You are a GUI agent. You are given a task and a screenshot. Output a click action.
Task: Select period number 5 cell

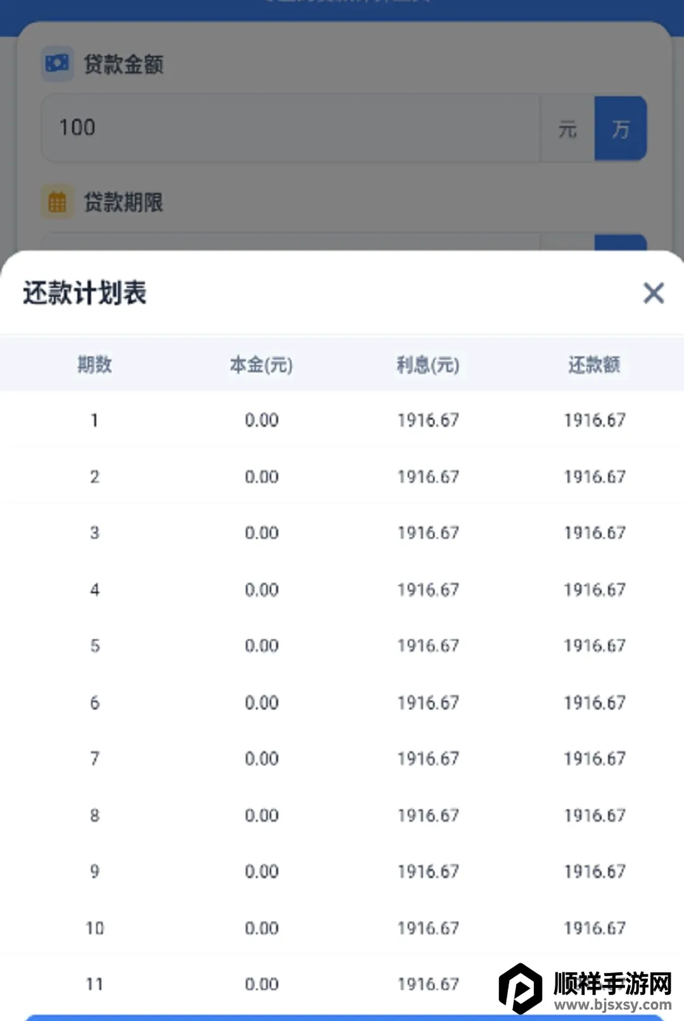[94, 646]
